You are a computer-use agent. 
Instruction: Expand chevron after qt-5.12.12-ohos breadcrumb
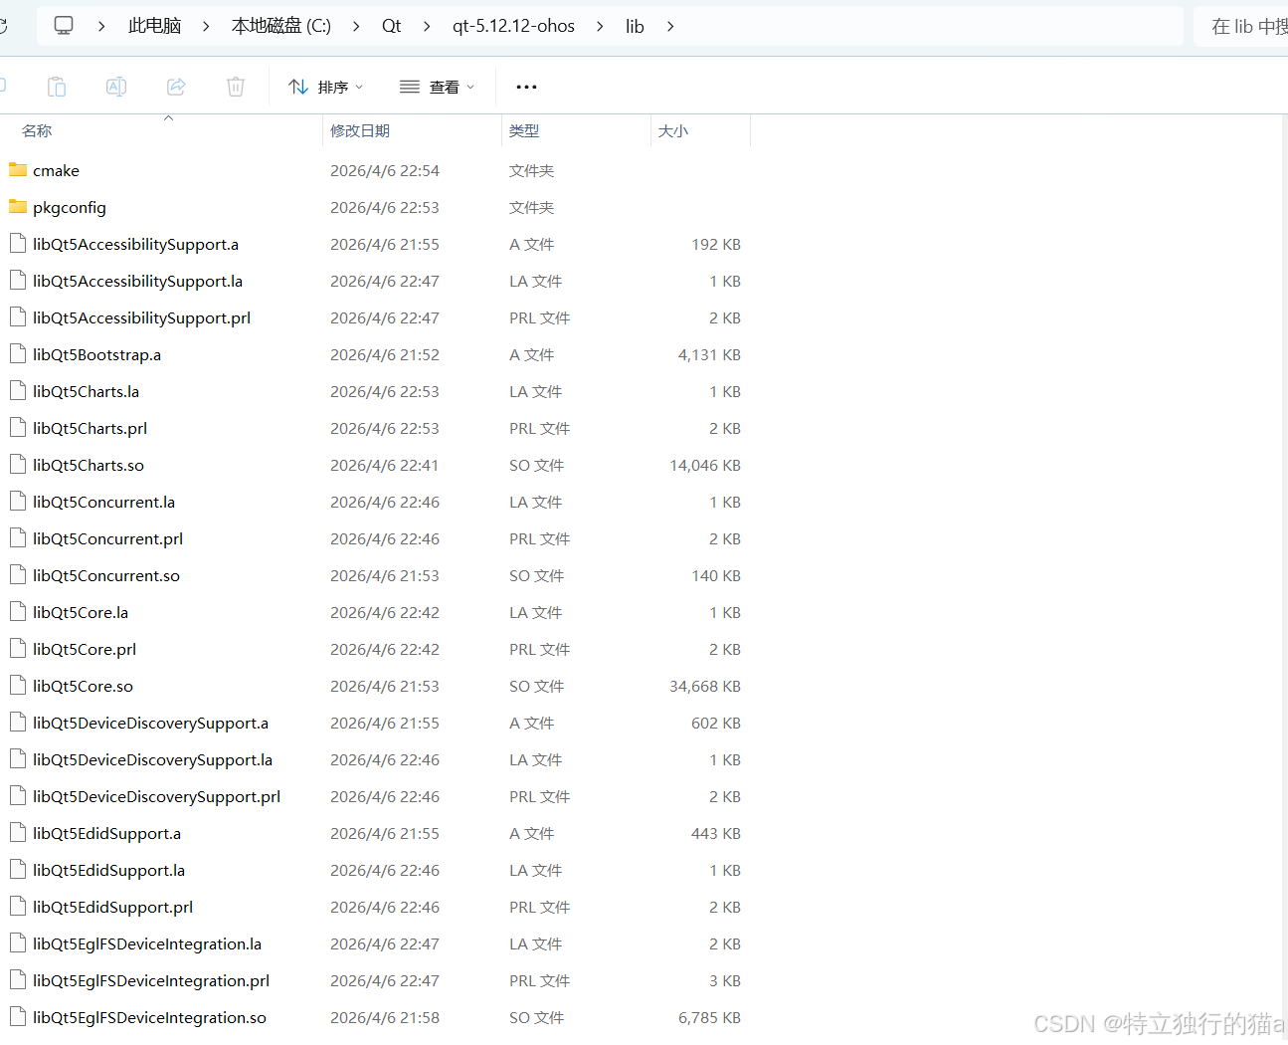click(x=600, y=26)
